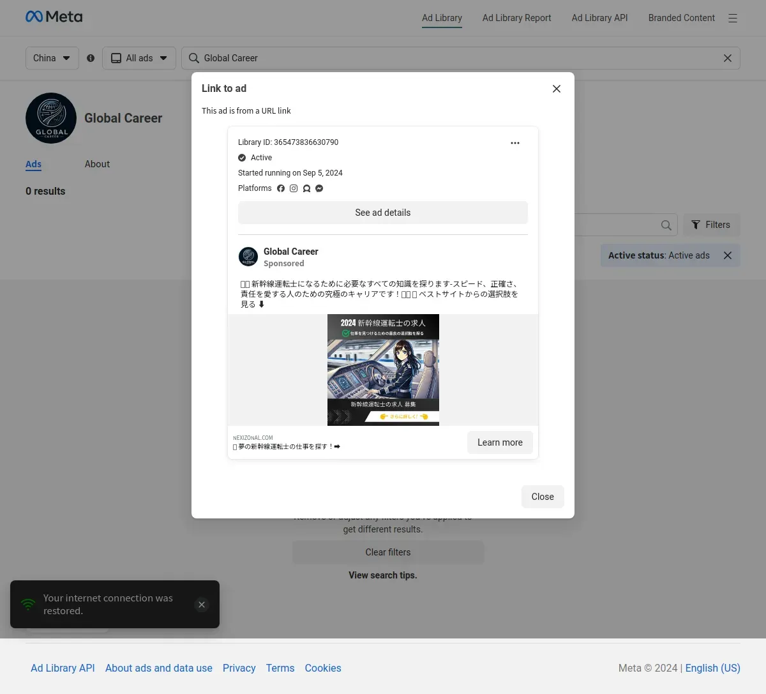Click the Global Career search field

[461, 58]
